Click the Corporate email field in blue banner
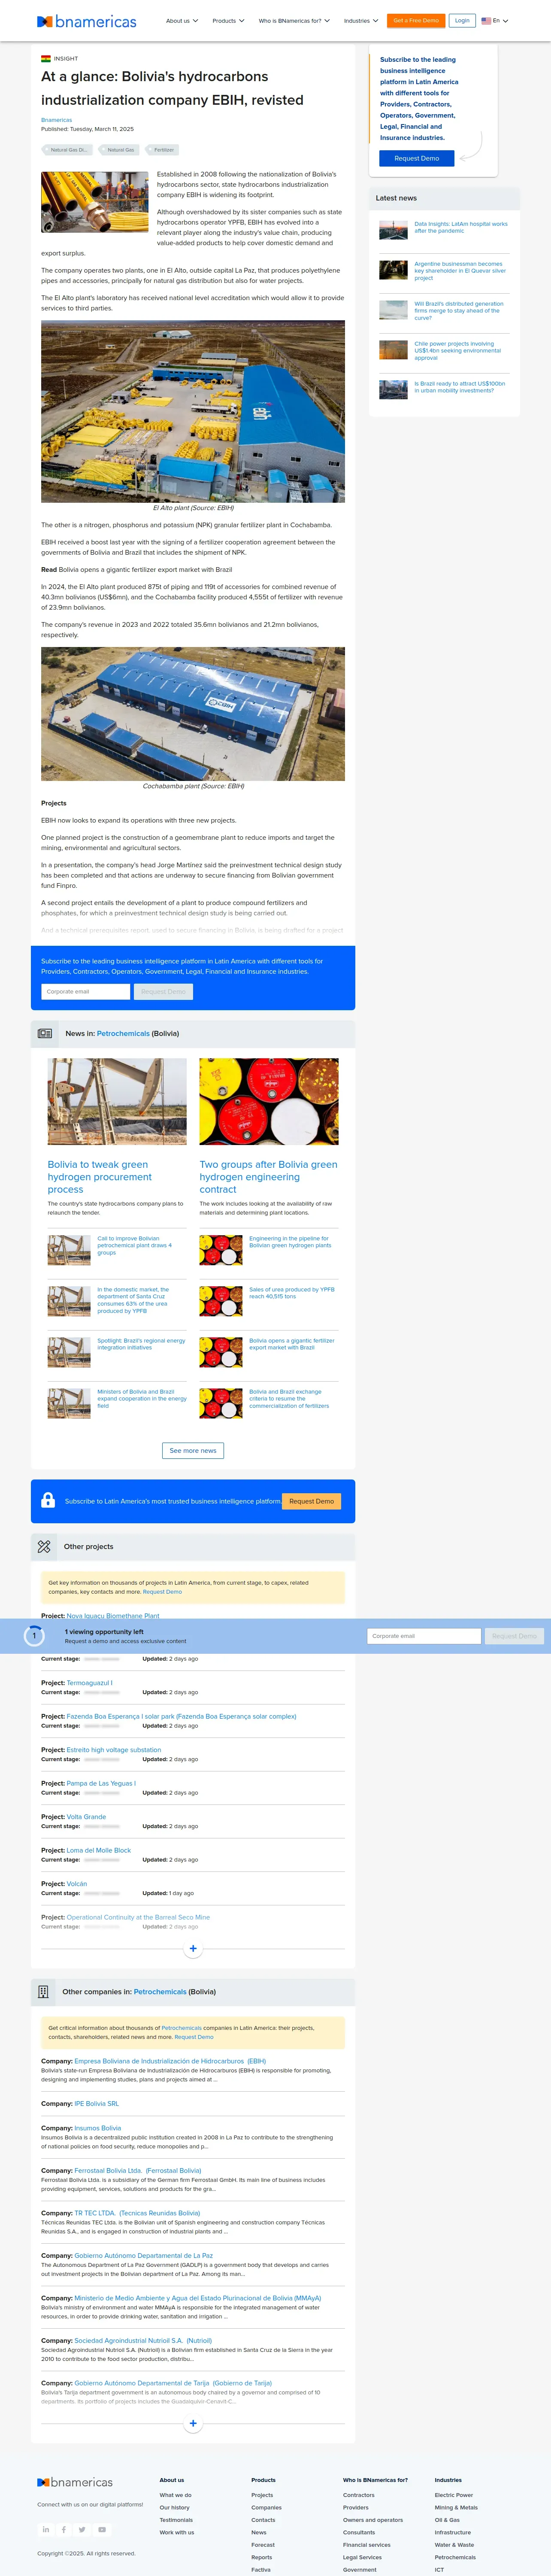This screenshot has width=551, height=2576. tap(86, 991)
